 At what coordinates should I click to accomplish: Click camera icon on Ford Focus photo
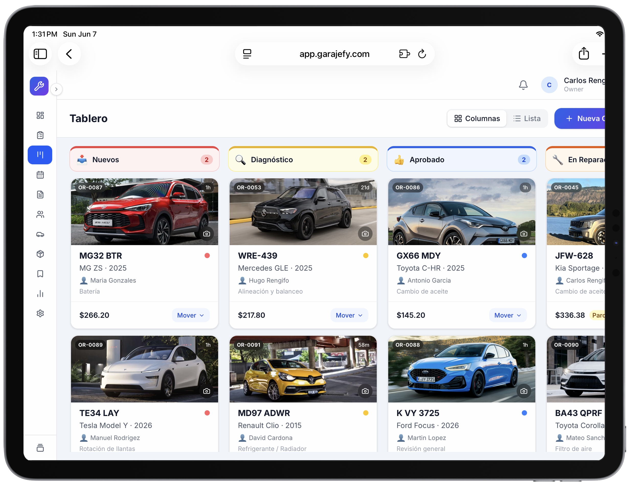point(524,391)
